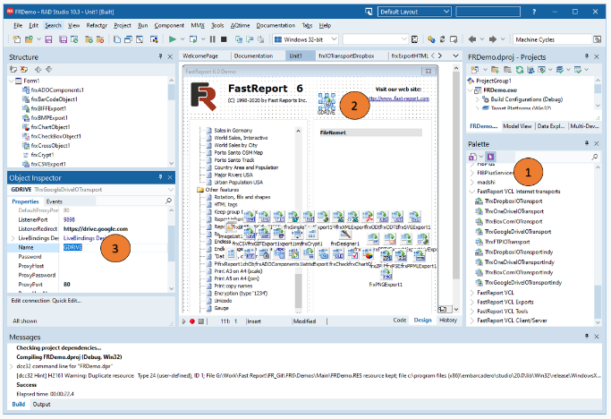Click the Machine Cycles search field
Image resolution: width=611 pixels, height=419 pixels.
pyautogui.click(x=552, y=39)
